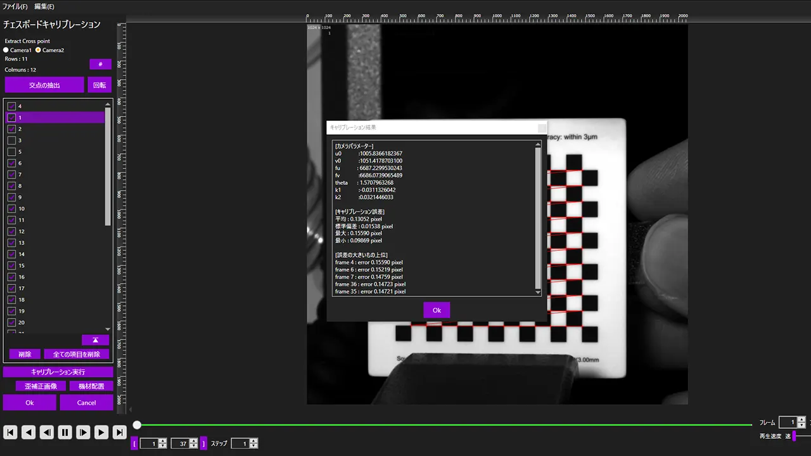Screen dimensions: 811x456
Task: Click the move-to-top arrow button below list
Action: [96, 340]
